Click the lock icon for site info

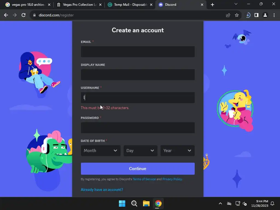(34, 15)
